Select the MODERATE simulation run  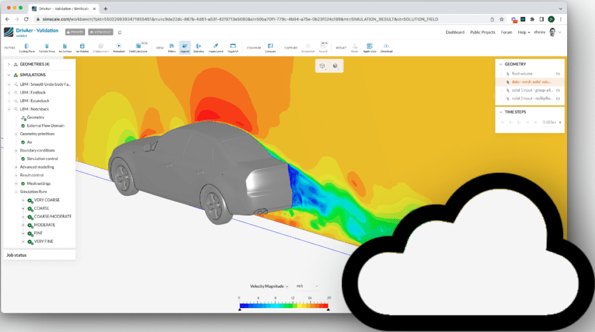pos(45,225)
